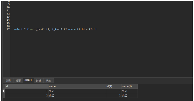Click the 小红 cell in name column
194x101 pixels.
[77, 95]
